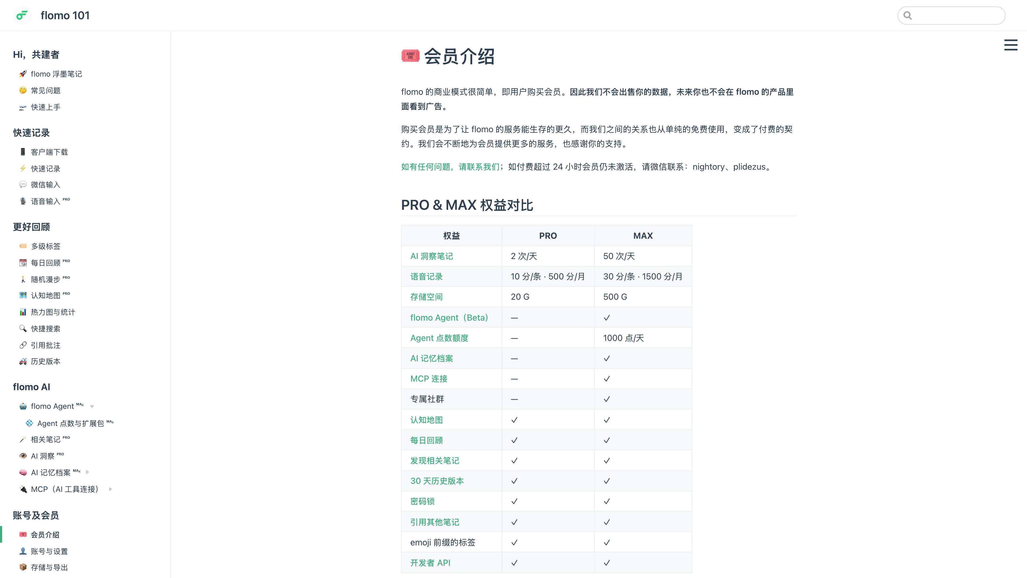Open the 存储空间 table link

[x=427, y=297]
